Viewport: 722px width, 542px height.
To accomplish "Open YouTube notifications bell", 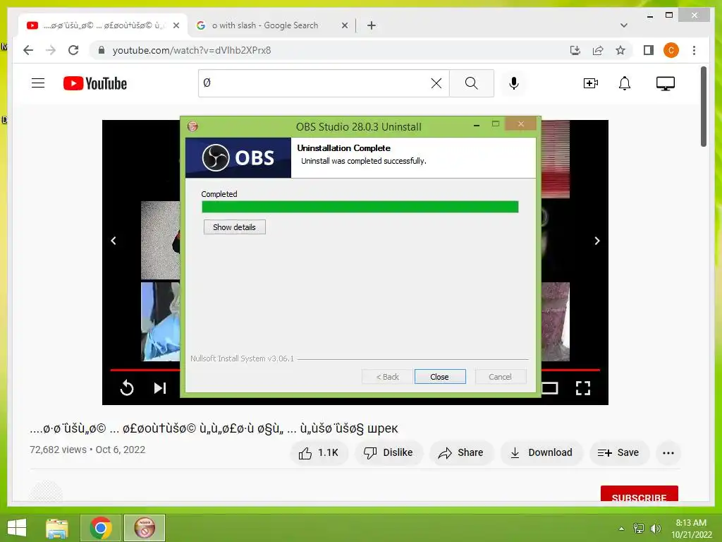I will pos(625,83).
